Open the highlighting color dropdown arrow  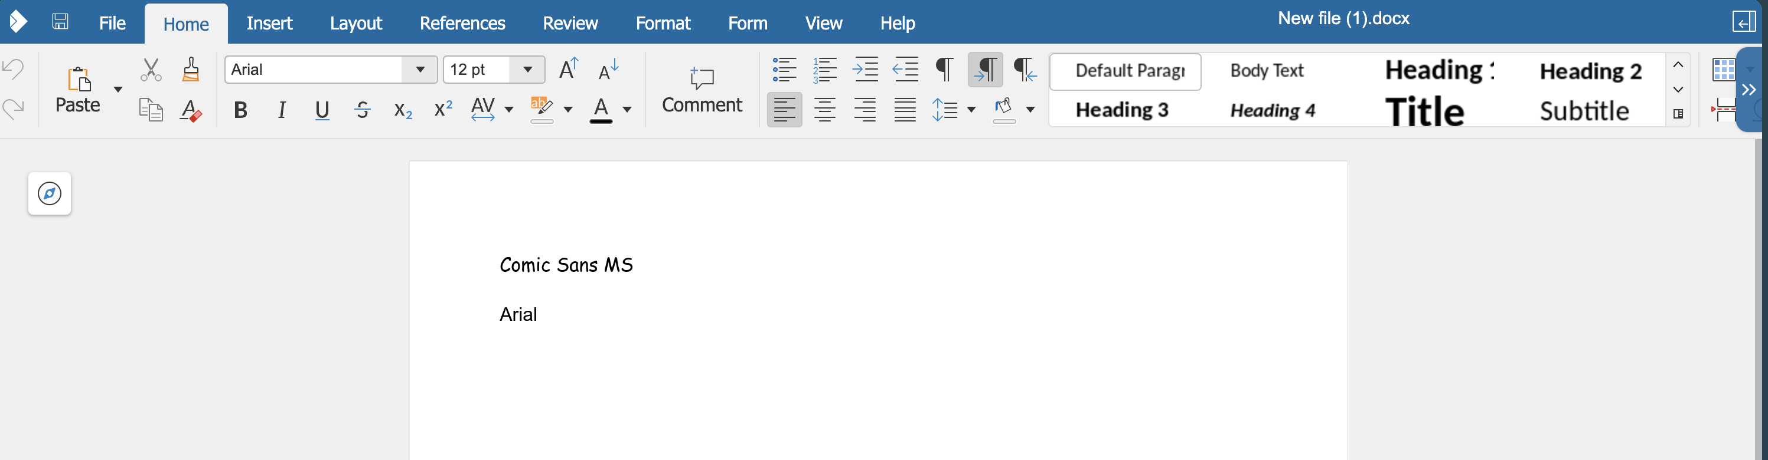(x=567, y=110)
